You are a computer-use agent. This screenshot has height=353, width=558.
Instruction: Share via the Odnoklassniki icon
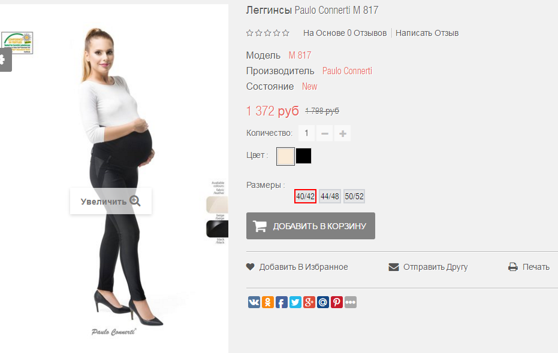click(x=267, y=302)
